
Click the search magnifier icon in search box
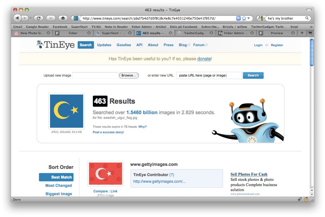[307, 18]
